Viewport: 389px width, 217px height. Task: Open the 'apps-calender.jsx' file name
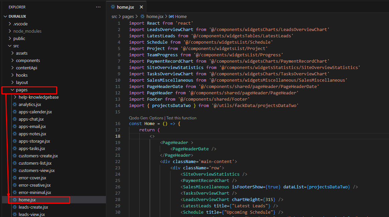pyautogui.click(x=35, y=112)
